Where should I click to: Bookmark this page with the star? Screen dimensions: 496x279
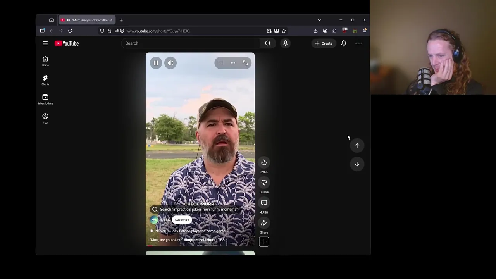tap(284, 31)
